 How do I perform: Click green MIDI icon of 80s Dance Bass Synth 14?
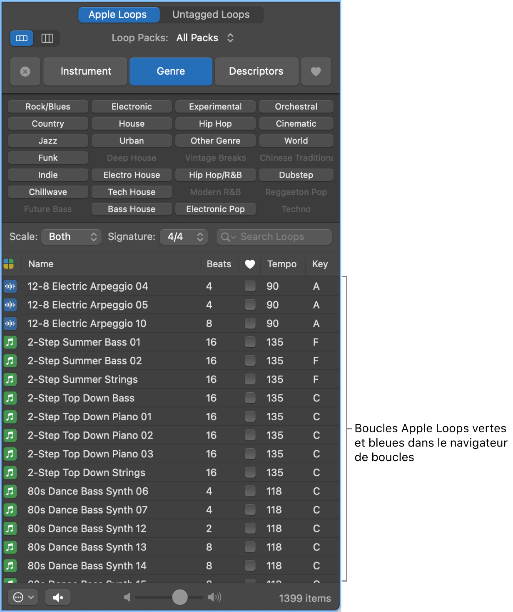10,566
